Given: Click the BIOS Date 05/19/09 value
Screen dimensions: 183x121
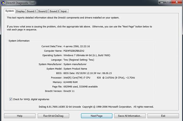Looking at the screenshot, I should pyautogui.click(x=87, y=73).
